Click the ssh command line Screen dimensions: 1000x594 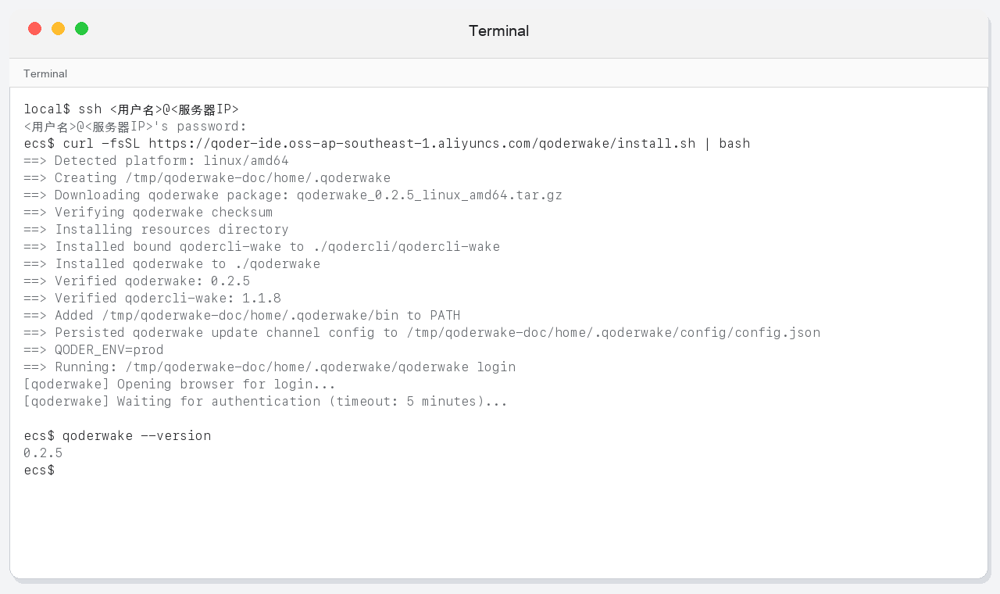[x=131, y=109]
